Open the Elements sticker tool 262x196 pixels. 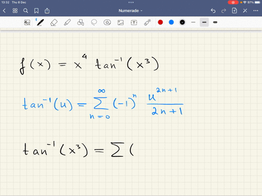tap(107, 22)
